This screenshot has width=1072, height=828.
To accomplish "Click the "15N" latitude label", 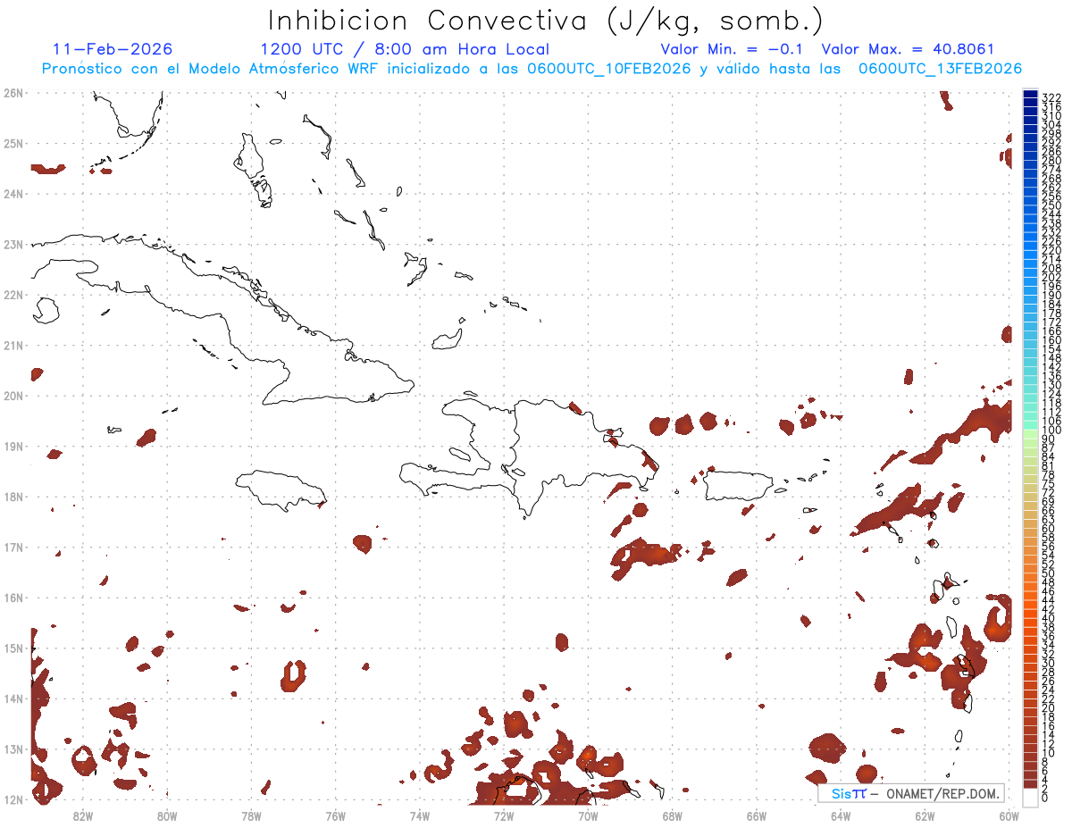I will coord(13,648).
